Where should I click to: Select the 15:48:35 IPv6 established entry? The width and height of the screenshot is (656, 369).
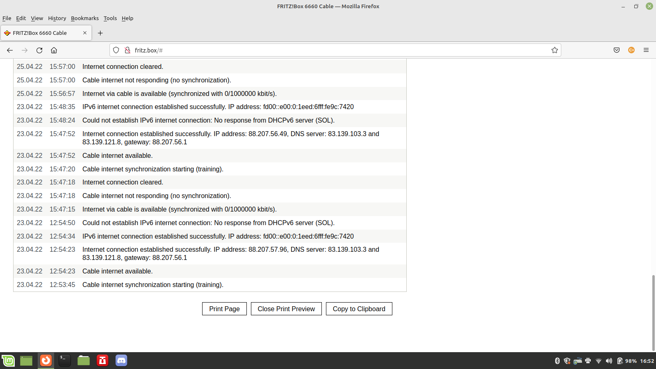coord(210,107)
